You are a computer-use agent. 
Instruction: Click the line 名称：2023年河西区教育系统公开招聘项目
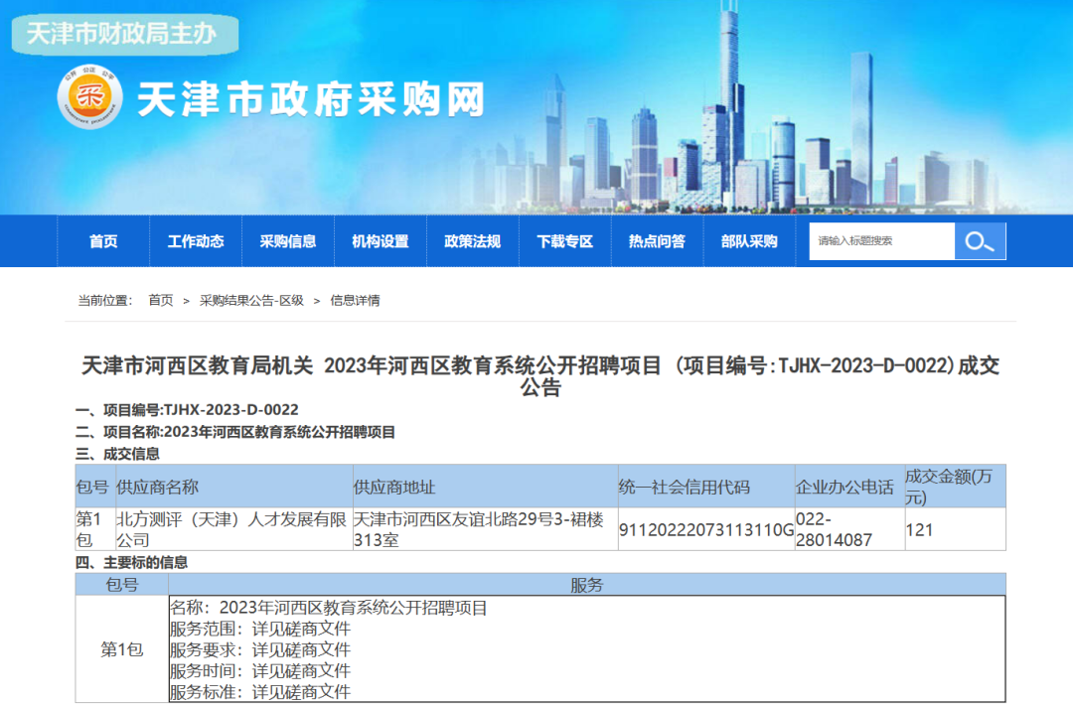coord(329,607)
